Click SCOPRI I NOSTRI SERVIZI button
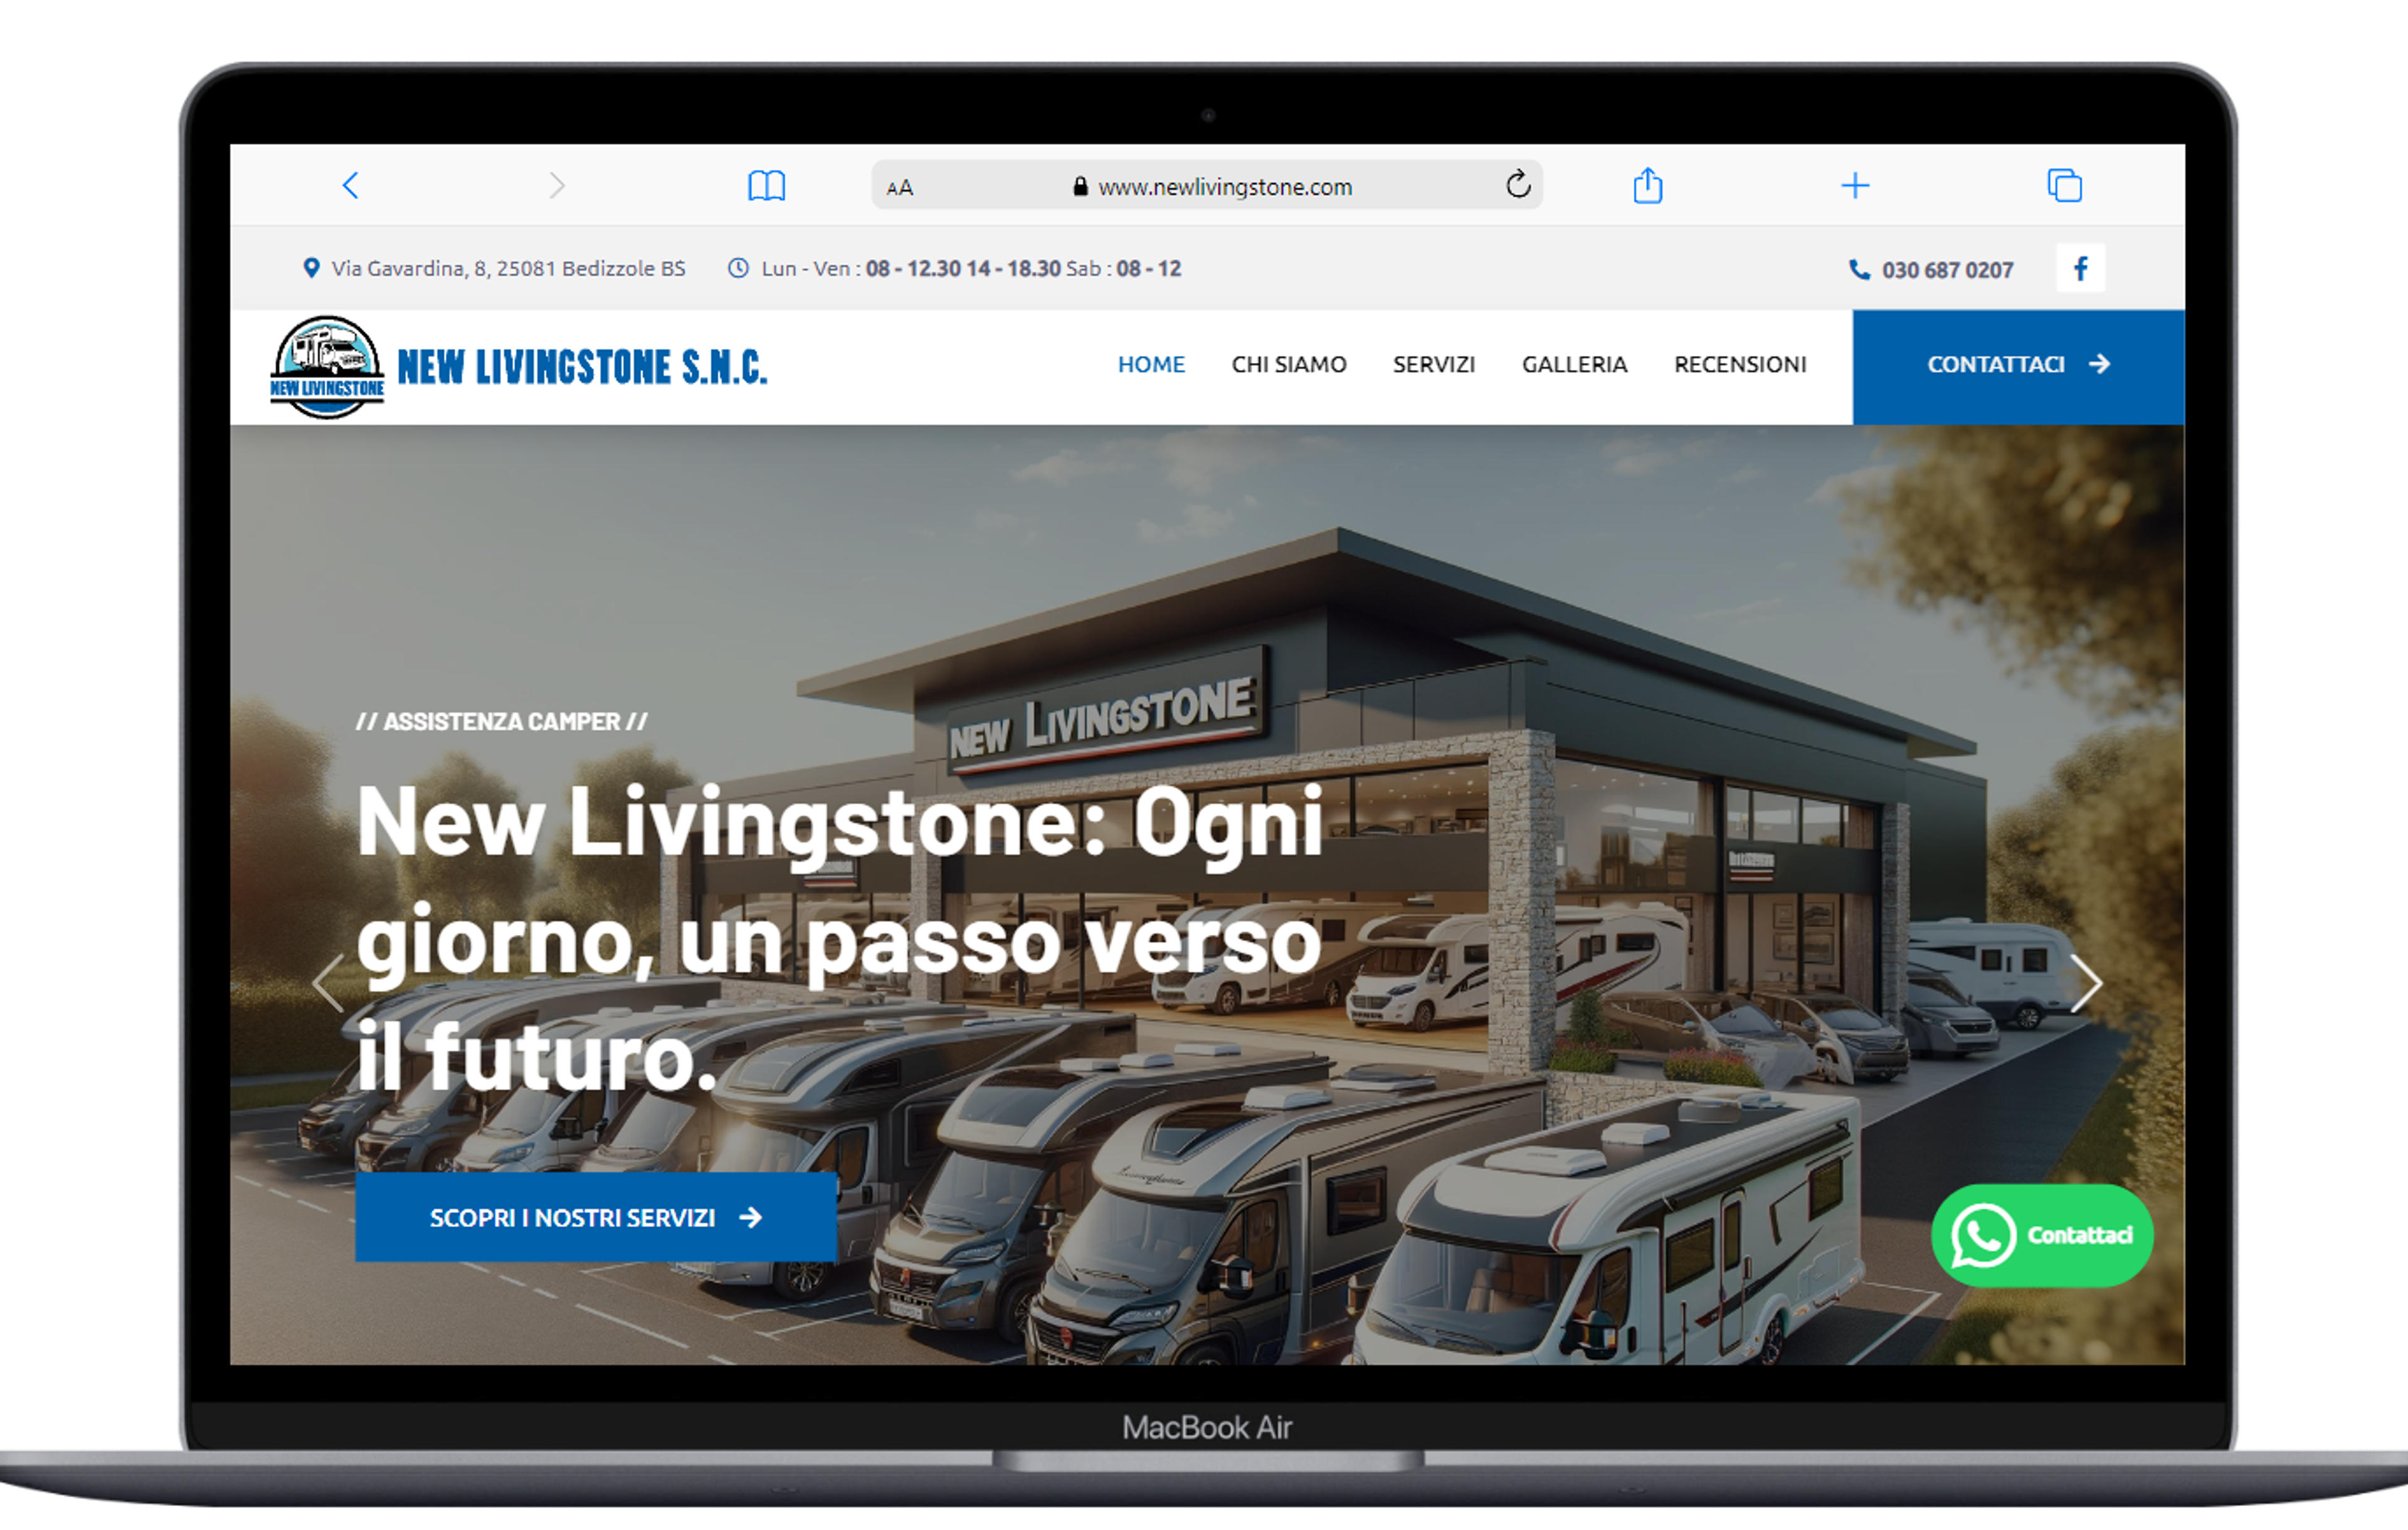This screenshot has height=1530, width=2408. [x=596, y=1217]
